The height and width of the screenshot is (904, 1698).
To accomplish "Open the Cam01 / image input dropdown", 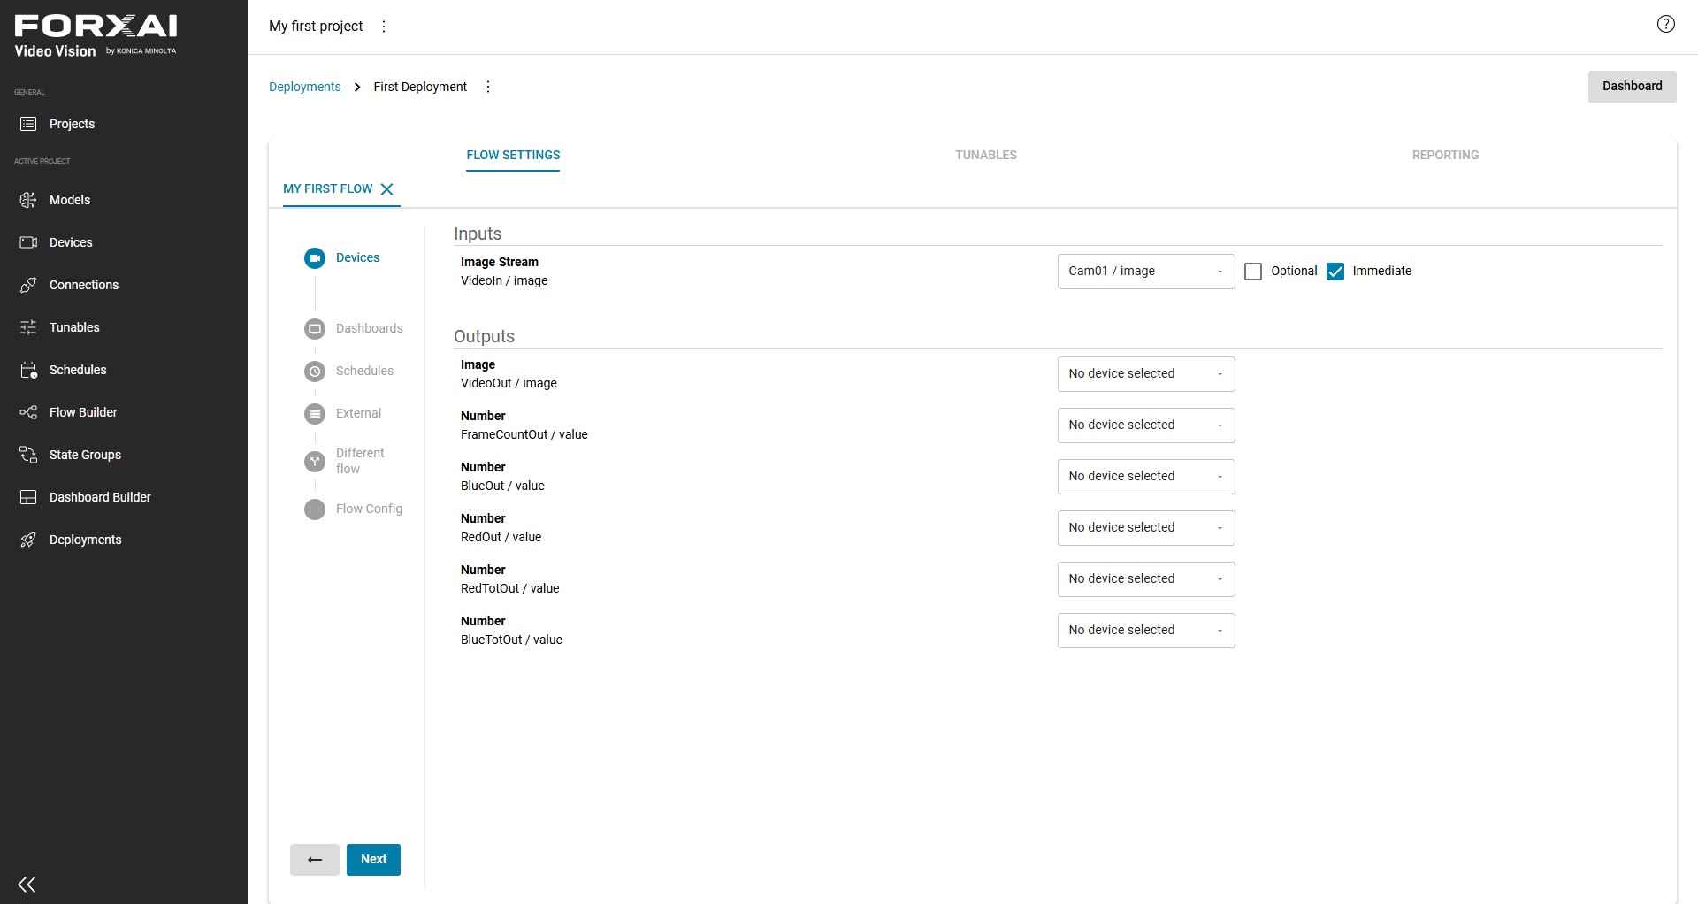I will tap(1146, 272).
